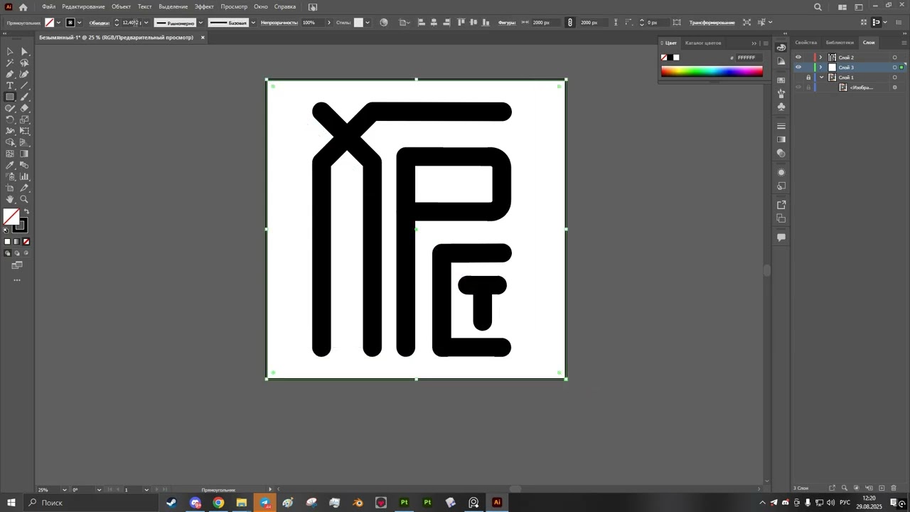Select the Blend tool

tap(24, 165)
